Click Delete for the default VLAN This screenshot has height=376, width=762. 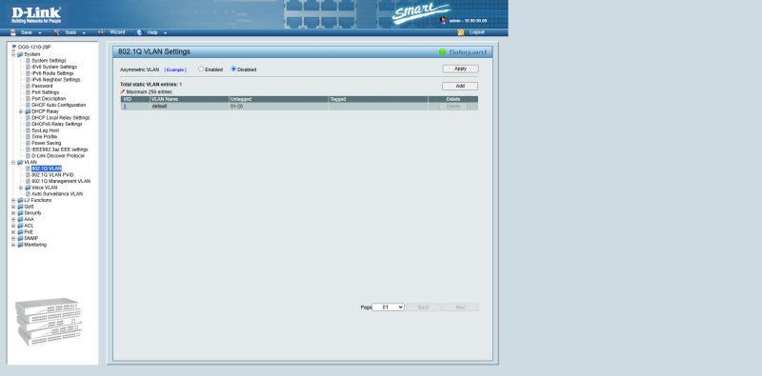[x=453, y=106]
